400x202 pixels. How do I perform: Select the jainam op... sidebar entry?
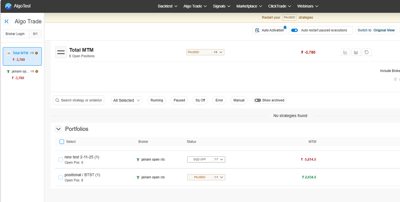pyautogui.click(x=22, y=75)
